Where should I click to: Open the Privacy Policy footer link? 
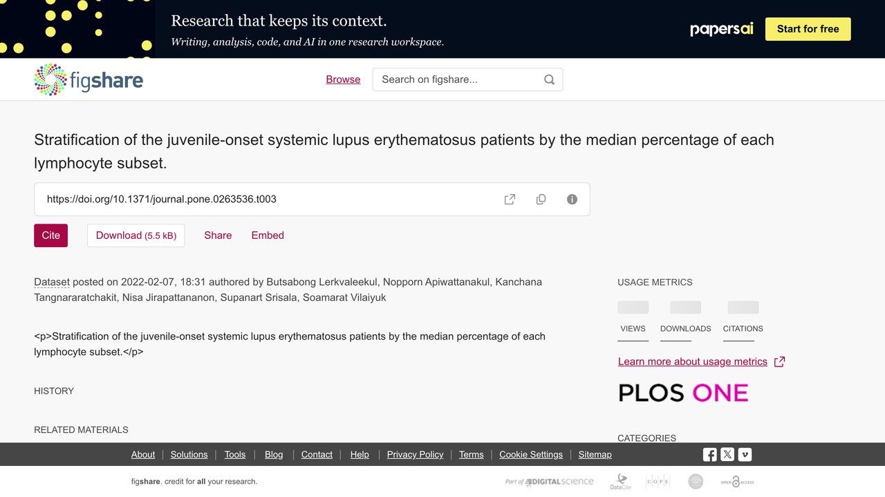(415, 454)
